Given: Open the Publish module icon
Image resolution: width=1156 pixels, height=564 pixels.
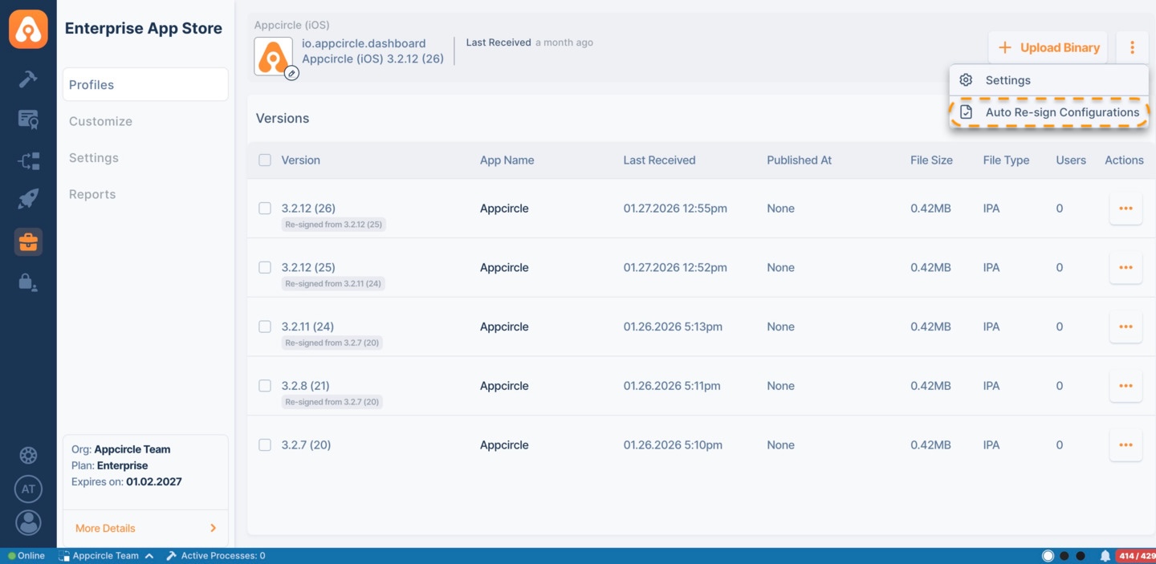Looking at the screenshot, I should (x=28, y=160).
